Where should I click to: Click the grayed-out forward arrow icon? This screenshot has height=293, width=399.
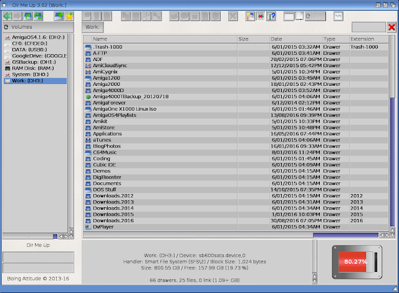coord(17,16)
